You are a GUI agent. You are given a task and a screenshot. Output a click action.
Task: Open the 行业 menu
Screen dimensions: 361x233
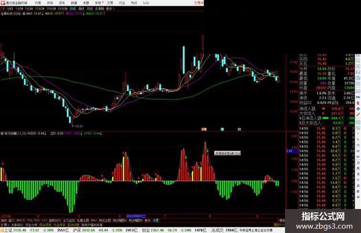coord(122,3)
